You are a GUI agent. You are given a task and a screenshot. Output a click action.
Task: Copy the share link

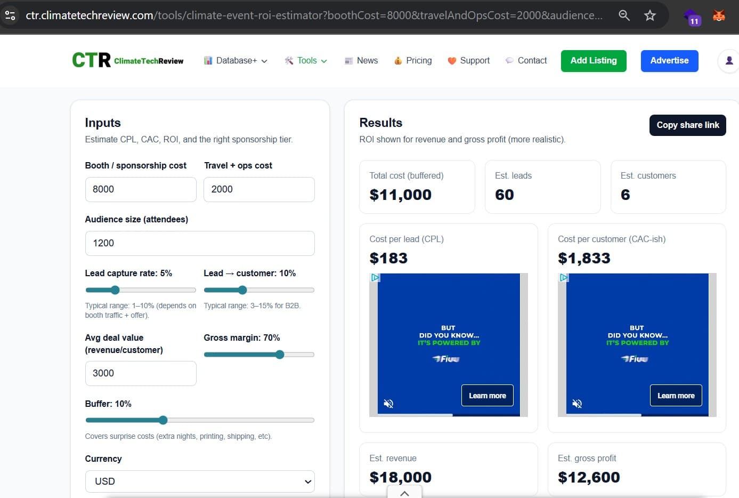pyautogui.click(x=688, y=125)
